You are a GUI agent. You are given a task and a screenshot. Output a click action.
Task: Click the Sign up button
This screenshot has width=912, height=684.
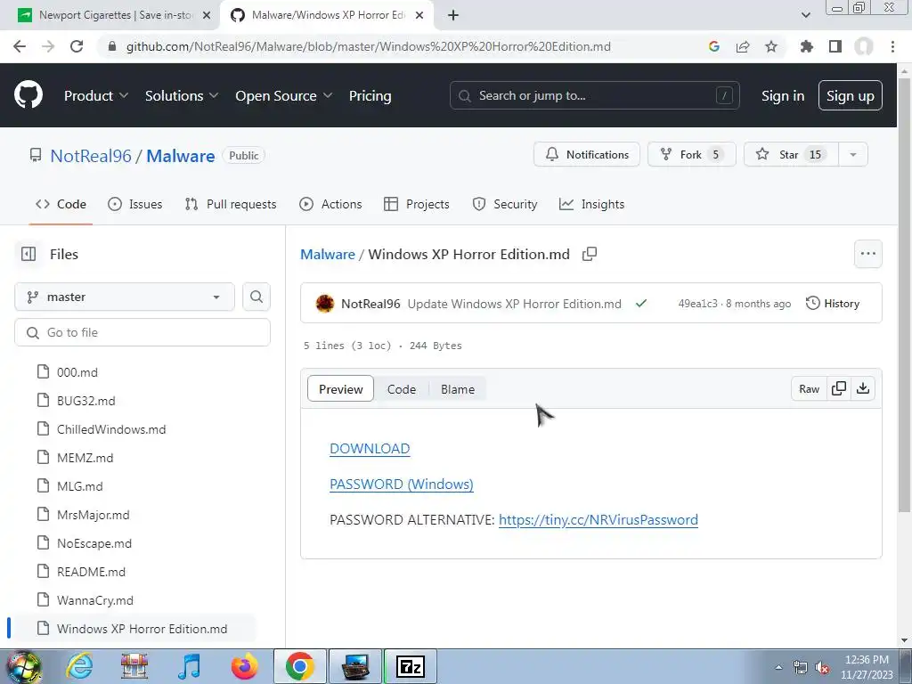pos(850,96)
